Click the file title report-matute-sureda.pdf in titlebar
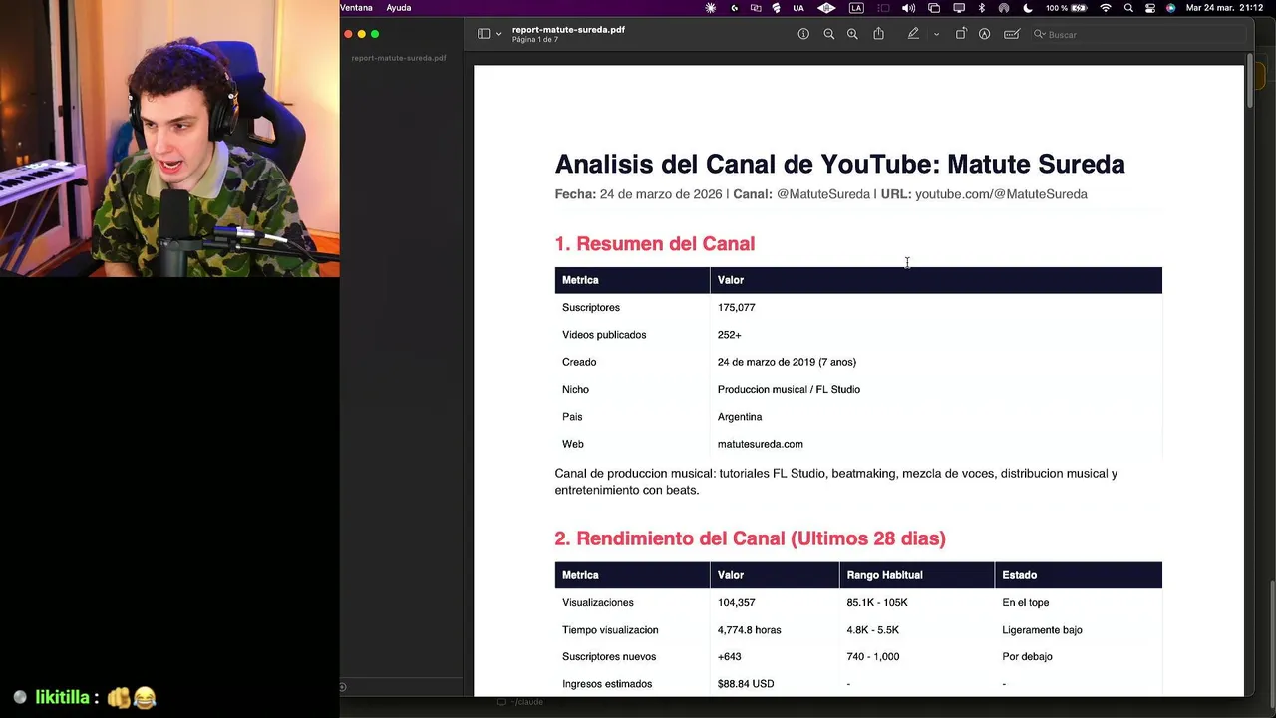Image resolution: width=1276 pixels, height=718 pixels. click(x=568, y=30)
